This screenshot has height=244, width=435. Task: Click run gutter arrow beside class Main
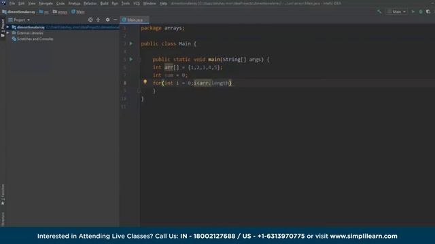(131, 43)
